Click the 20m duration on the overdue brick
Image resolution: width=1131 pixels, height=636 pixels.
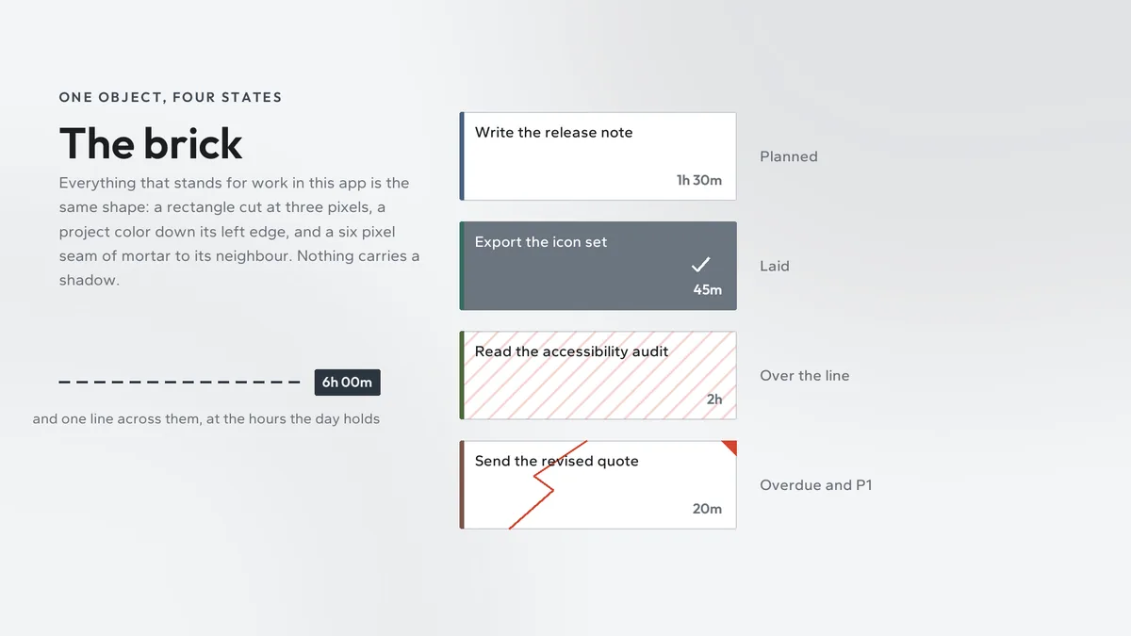point(708,509)
